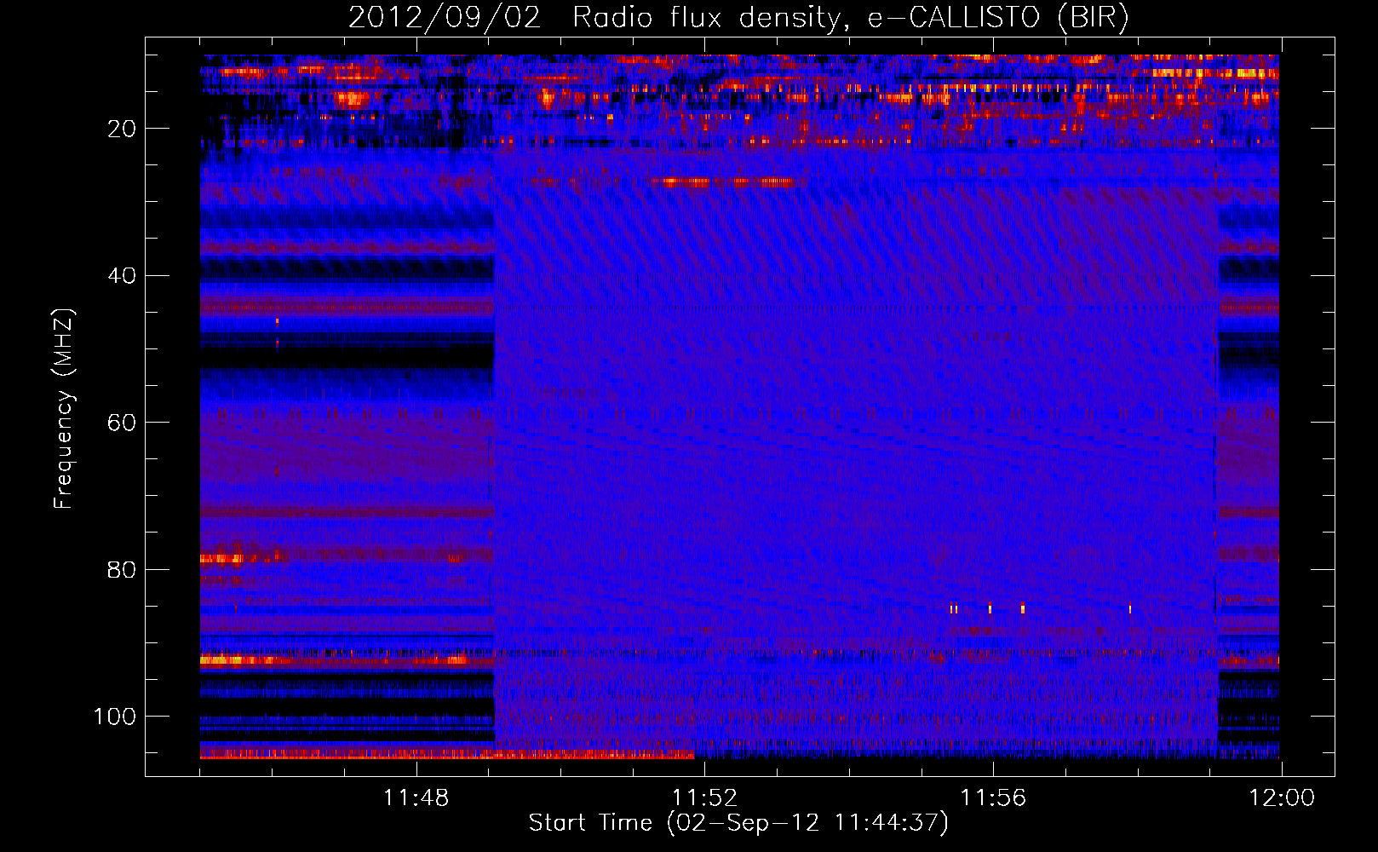Click the 12:00 time tick label
This screenshot has width=1378, height=852.
click(x=1282, y=798)
